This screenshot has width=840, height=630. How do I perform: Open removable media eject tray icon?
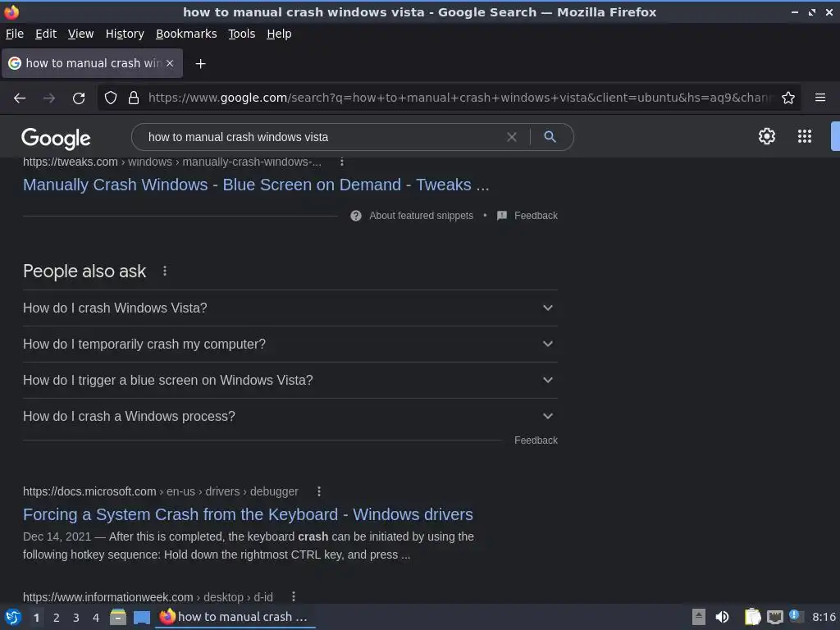(699, 617)
